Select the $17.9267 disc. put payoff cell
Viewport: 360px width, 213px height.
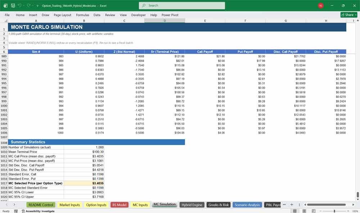click(x=326, y=61)
